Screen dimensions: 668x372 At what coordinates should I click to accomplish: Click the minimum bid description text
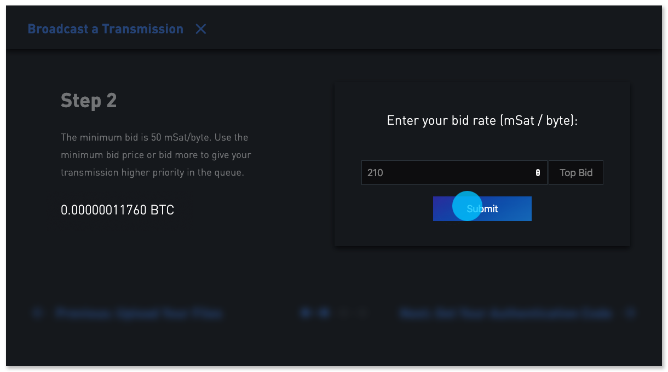(156, 155)
